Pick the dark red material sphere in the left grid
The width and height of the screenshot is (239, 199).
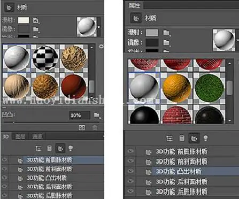[x=73, y=87]
